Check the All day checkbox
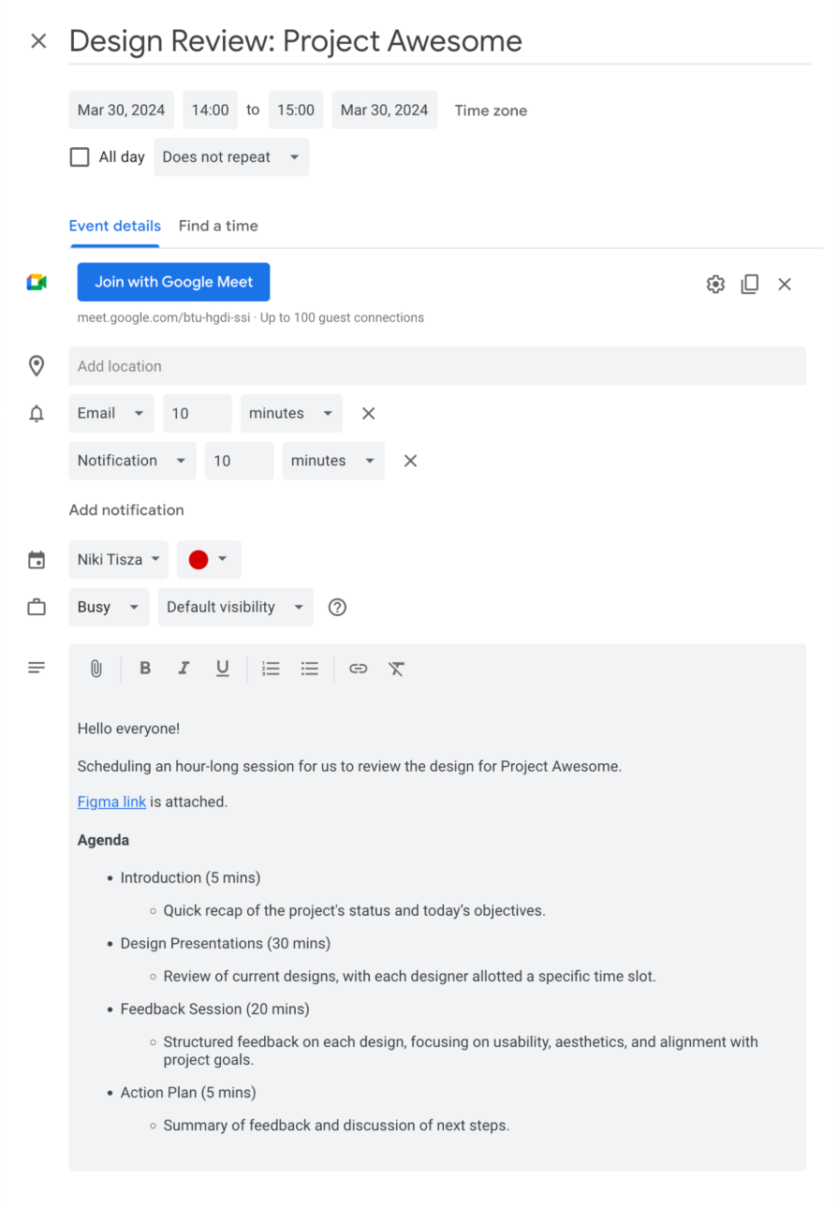The height and width of the screenshot is (1208, 838). [81, 157]
